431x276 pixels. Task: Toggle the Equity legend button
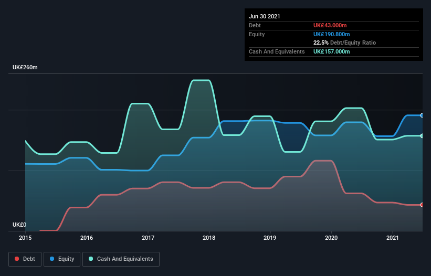pyautogui.click(x=62, y=259)
